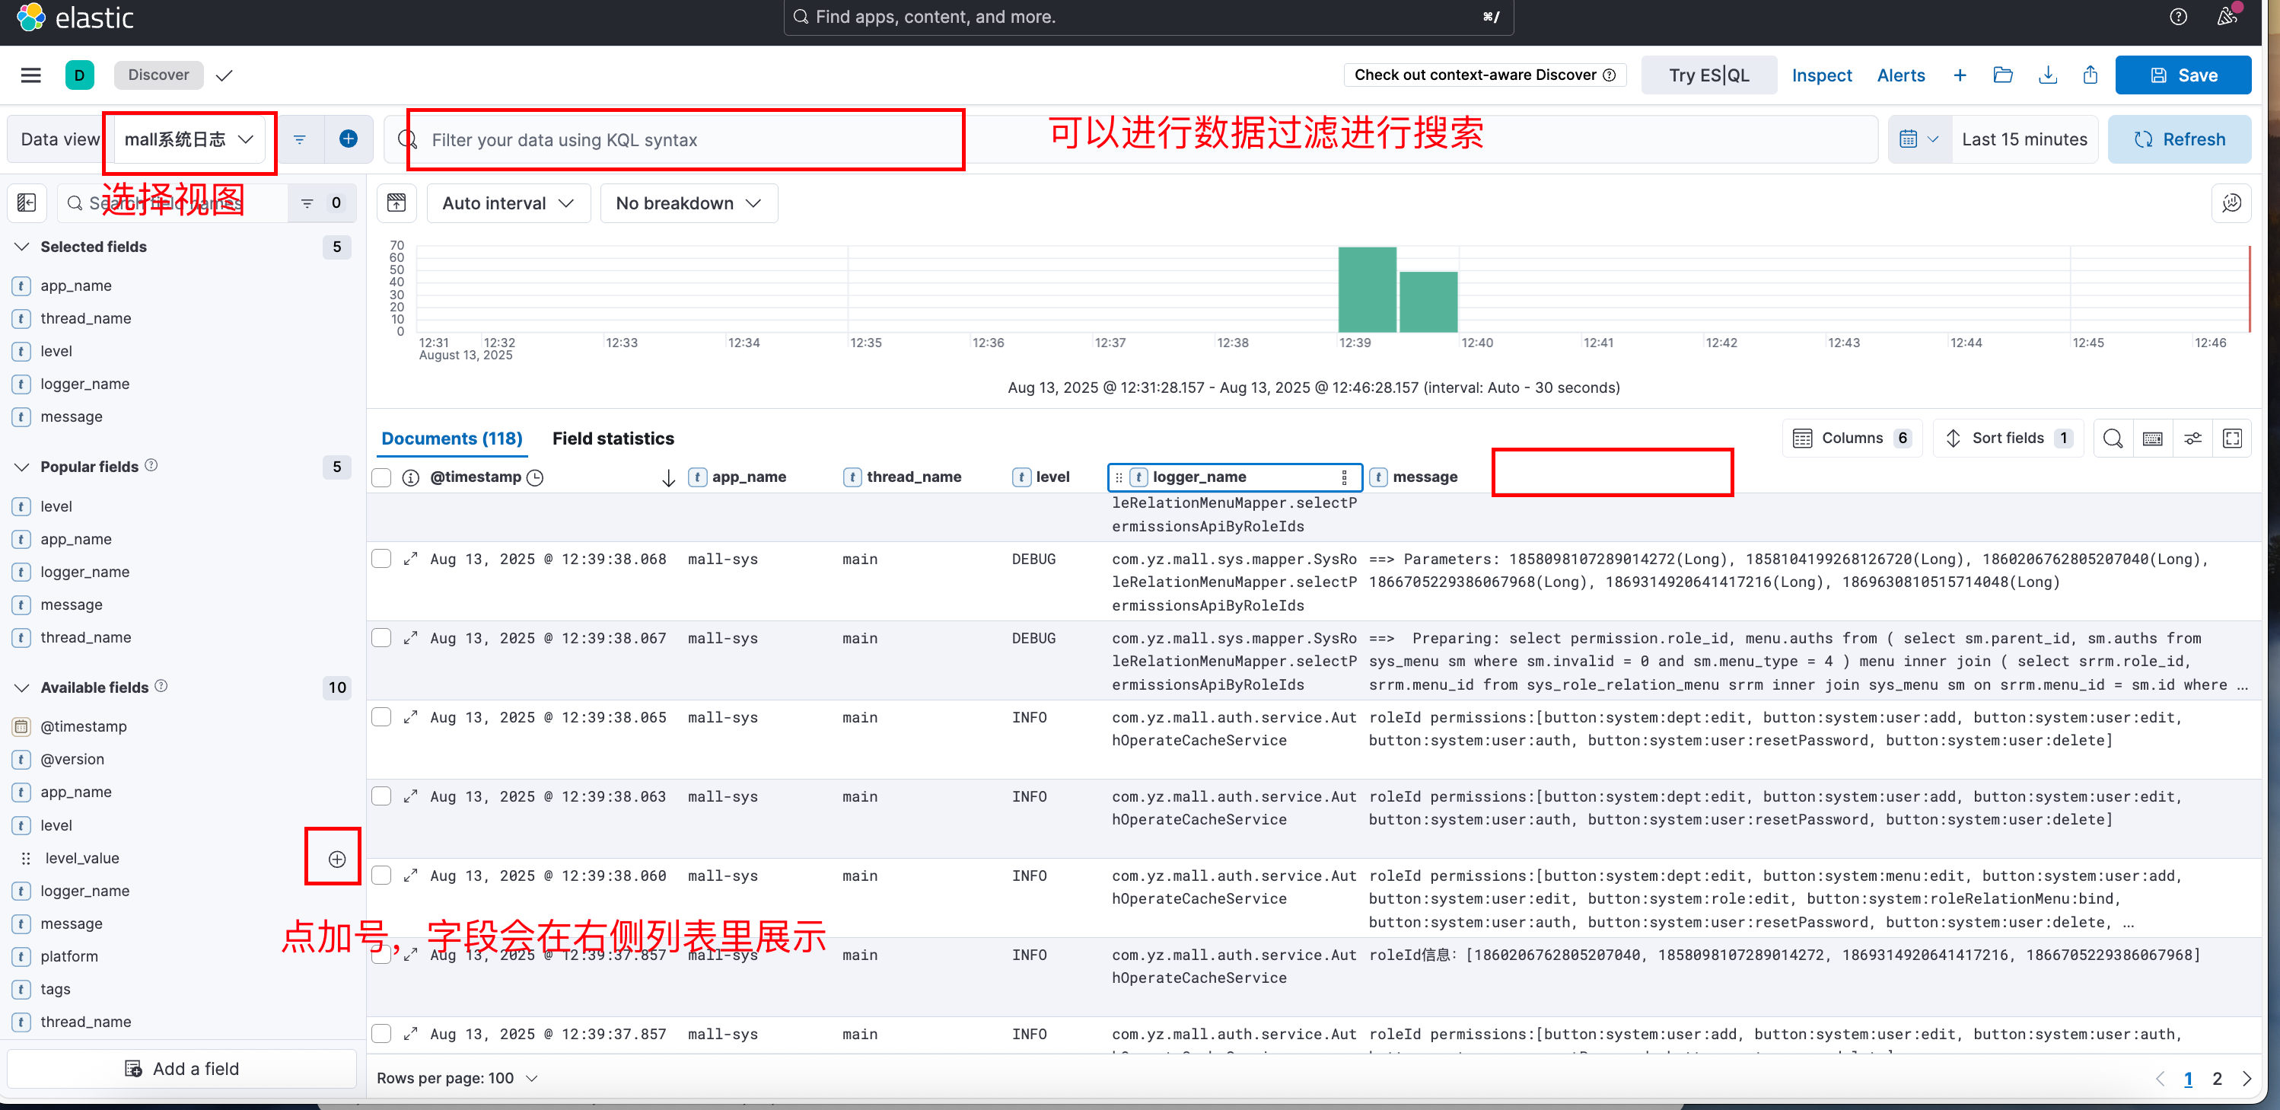Open saved search folder icon
Viewport: 2280px width, 1110px height.
2003,75
